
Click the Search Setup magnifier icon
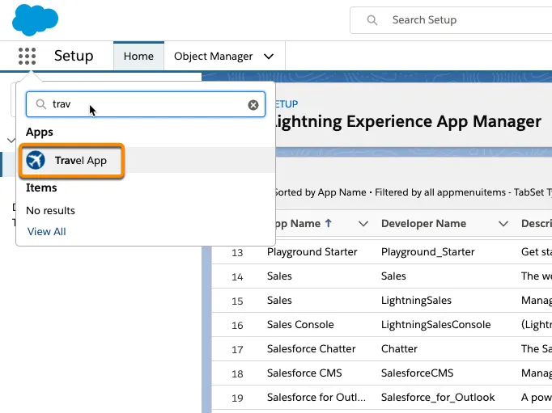pos(372,20)
